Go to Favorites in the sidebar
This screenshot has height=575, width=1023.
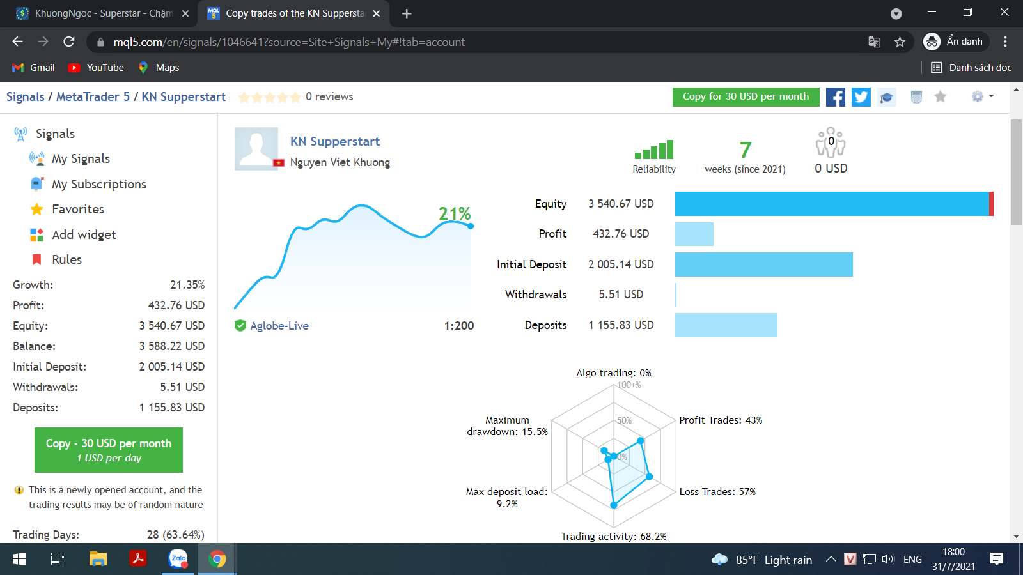click(x=77, y=209)
